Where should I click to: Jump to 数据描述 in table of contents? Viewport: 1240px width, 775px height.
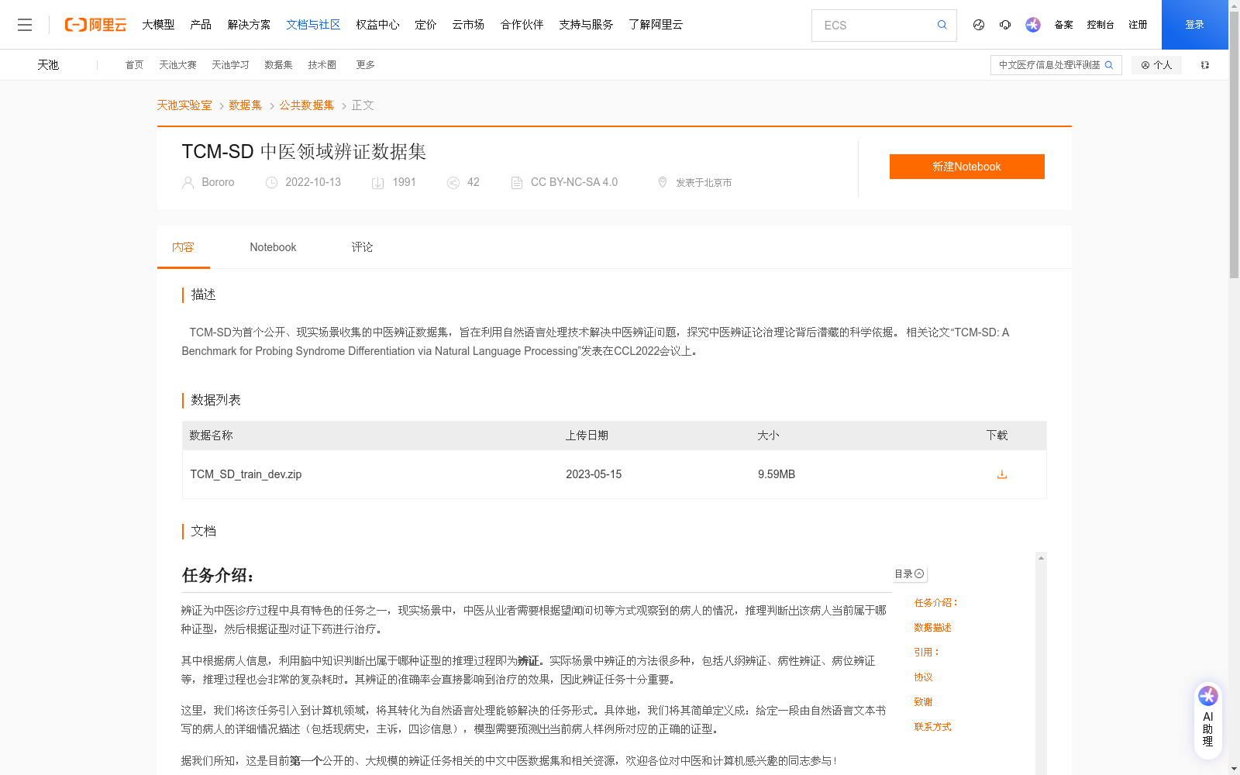[932, 628]
